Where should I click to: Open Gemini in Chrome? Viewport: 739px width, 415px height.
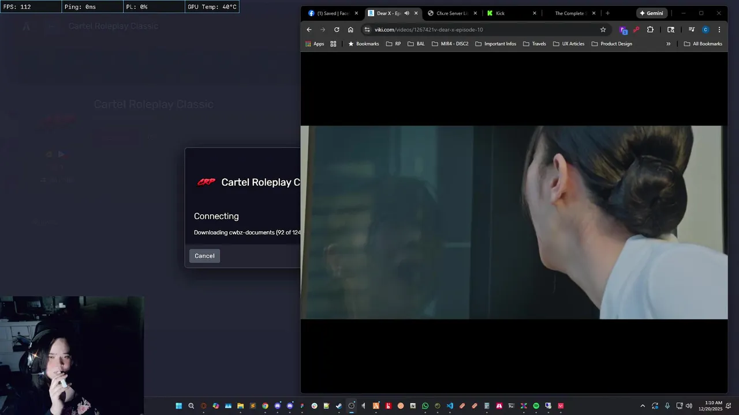[x=652, y=13]
